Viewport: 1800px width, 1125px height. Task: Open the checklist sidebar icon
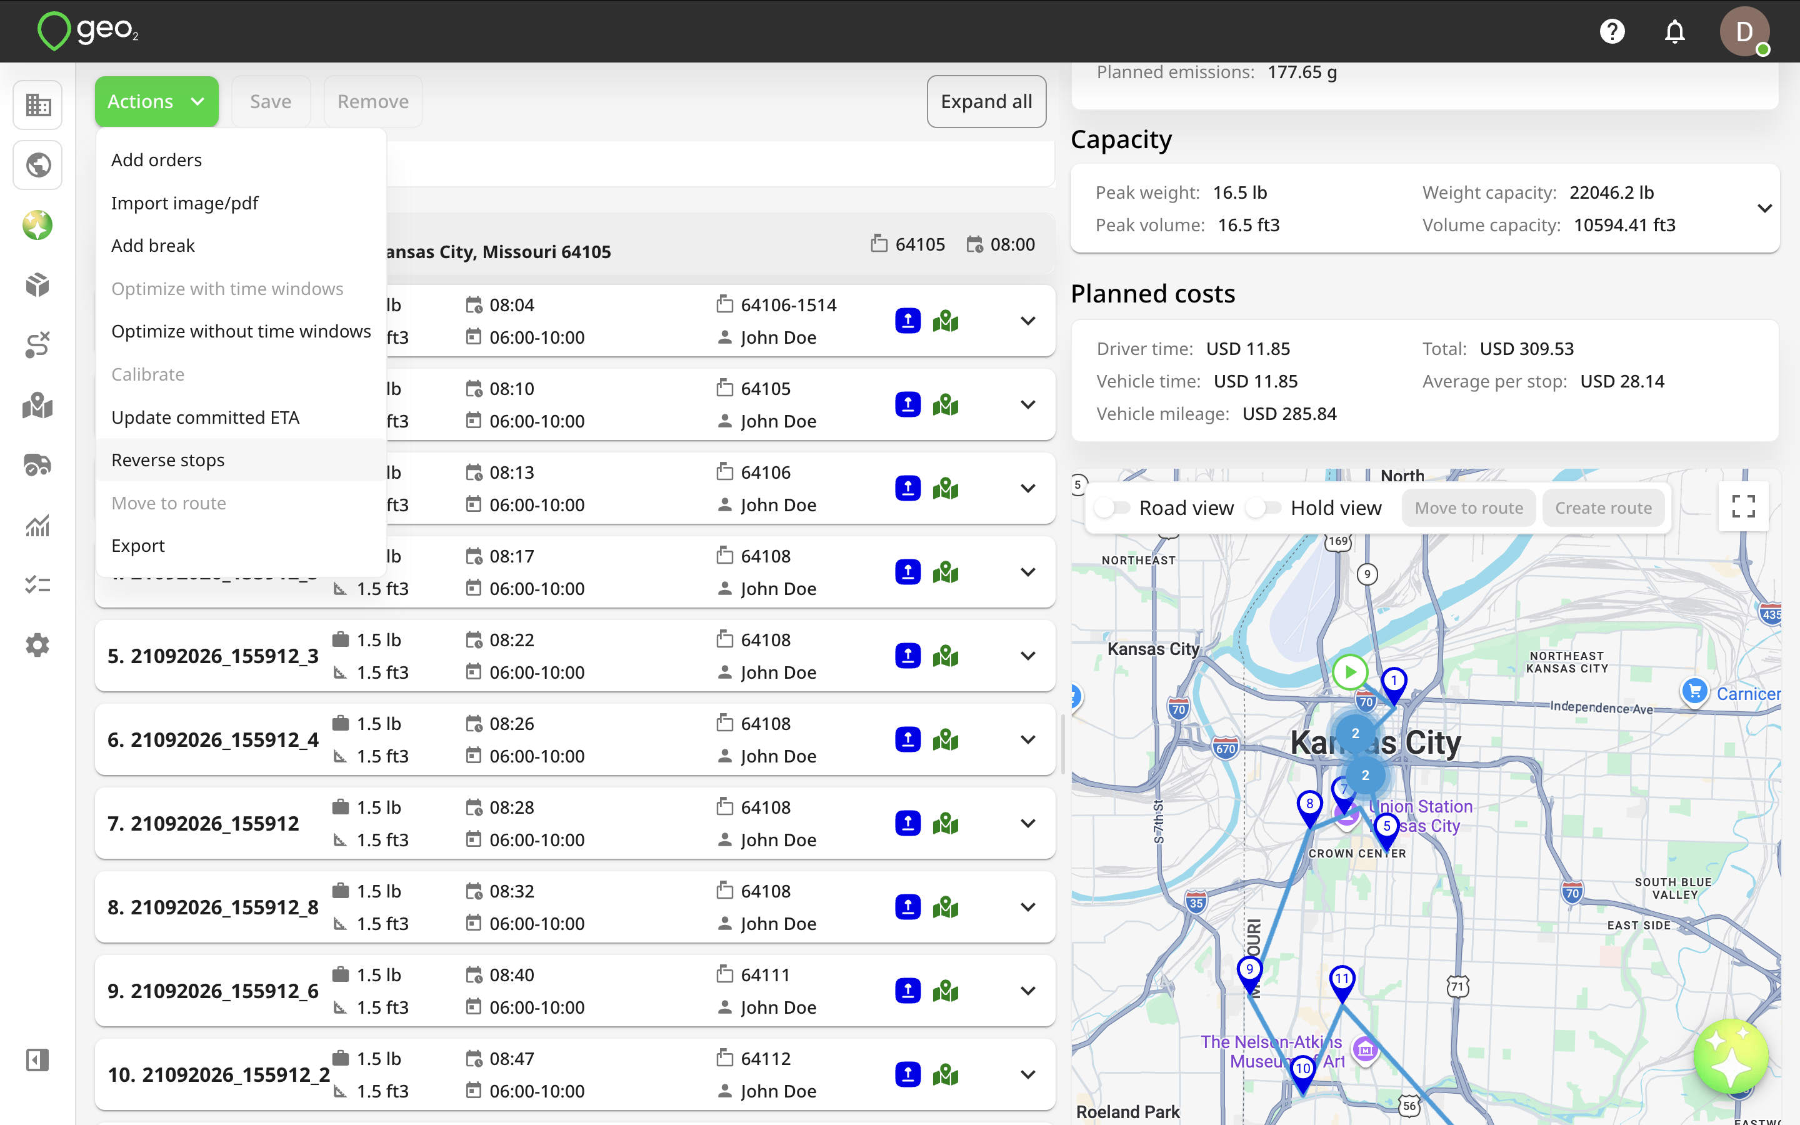(x=37, y=585)
